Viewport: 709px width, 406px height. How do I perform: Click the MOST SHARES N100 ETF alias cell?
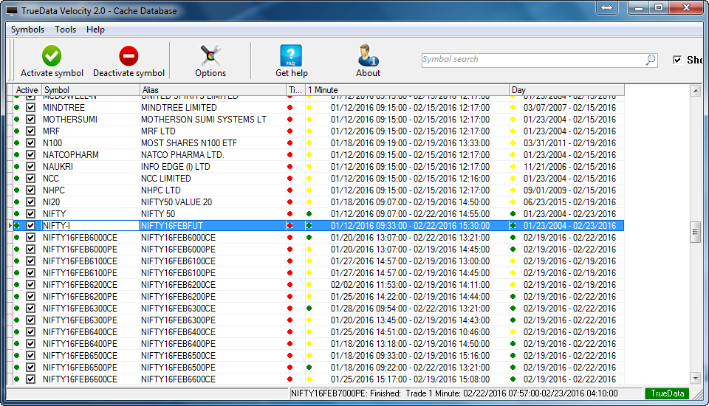pos(213,143)
